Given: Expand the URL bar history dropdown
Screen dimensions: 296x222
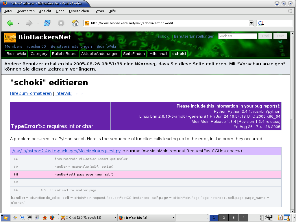Looking at the screenshot, I should [251, 23].
